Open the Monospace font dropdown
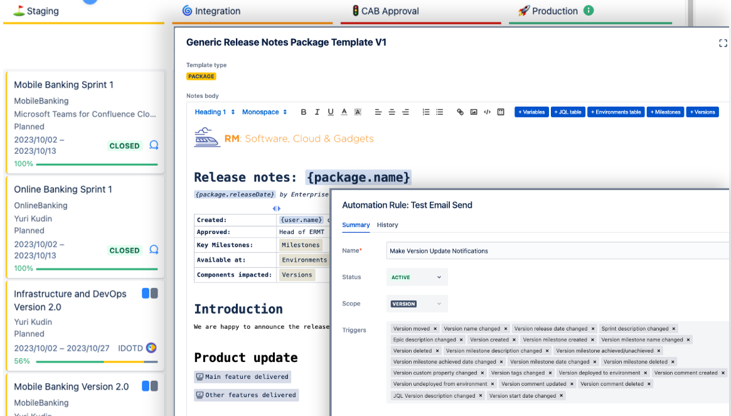The height and width of the screenshot is (416, 731). click(264, 112)
